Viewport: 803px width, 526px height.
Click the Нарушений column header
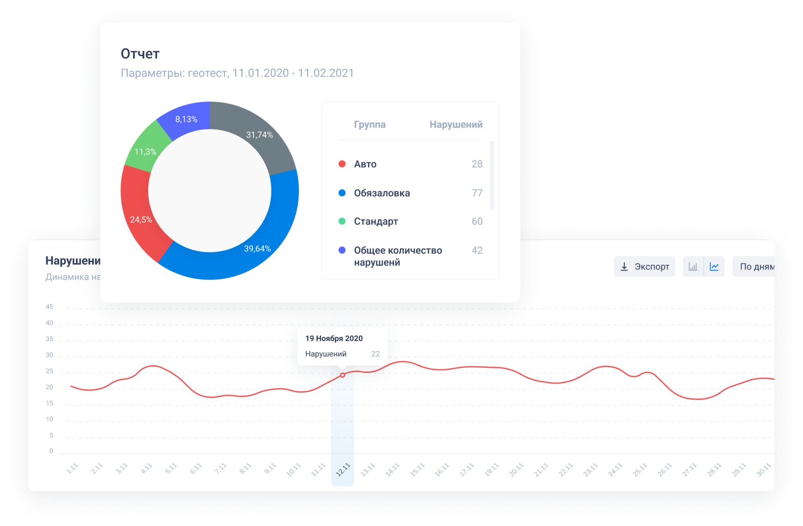pos(456,125)
